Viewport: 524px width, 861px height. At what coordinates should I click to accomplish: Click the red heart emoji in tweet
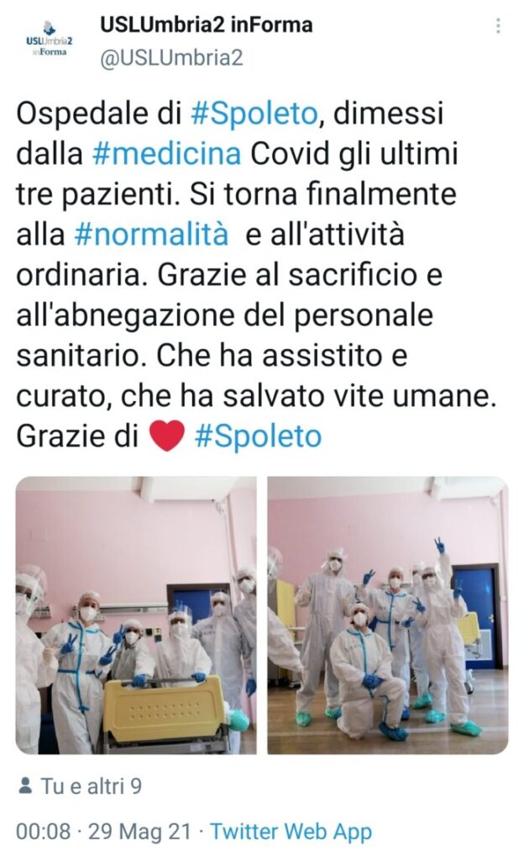(x=167, y=436)
